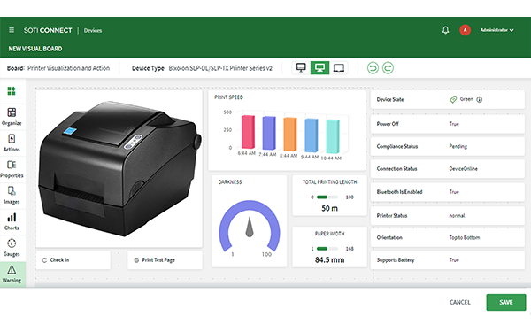Image resolution: width=531 pixels, height=332 pixels.
Task: Click the Check In action button
Action: [73, 260]
